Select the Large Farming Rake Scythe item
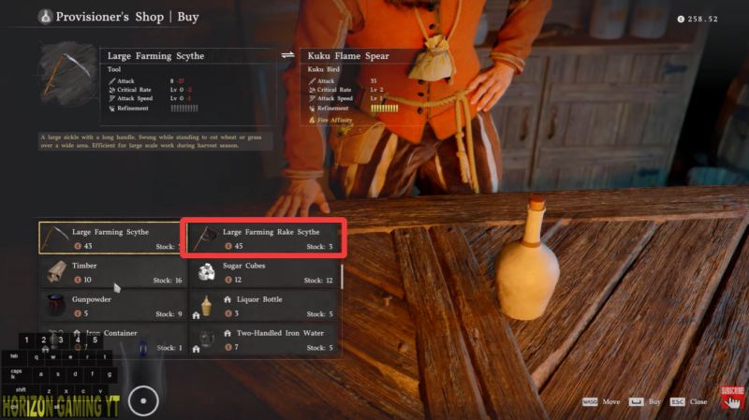Viewport: 749px width, 420px height. (264, 239)
